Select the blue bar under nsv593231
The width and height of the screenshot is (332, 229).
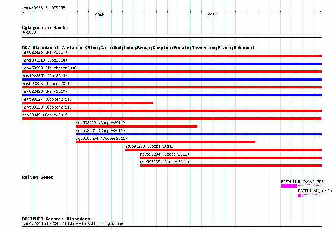(x=199, y=134)
